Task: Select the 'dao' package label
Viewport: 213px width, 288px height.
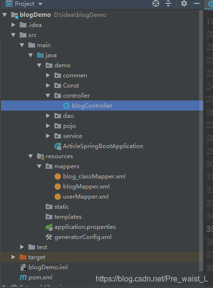Action: 68,116
